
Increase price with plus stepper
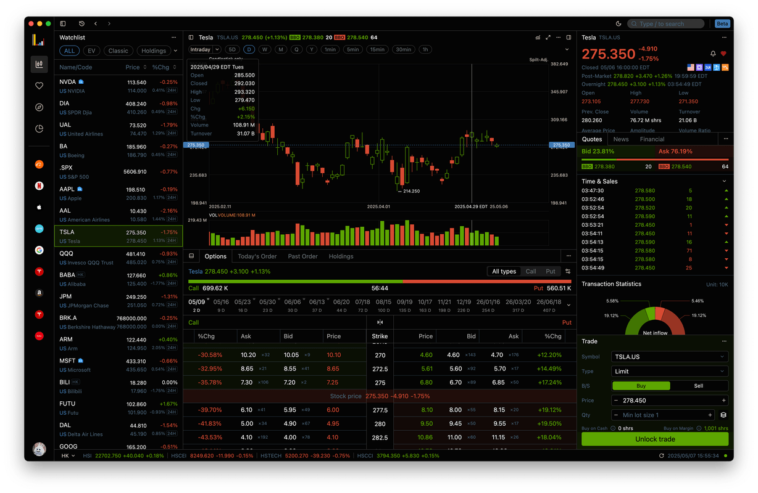tap(723, 401)
